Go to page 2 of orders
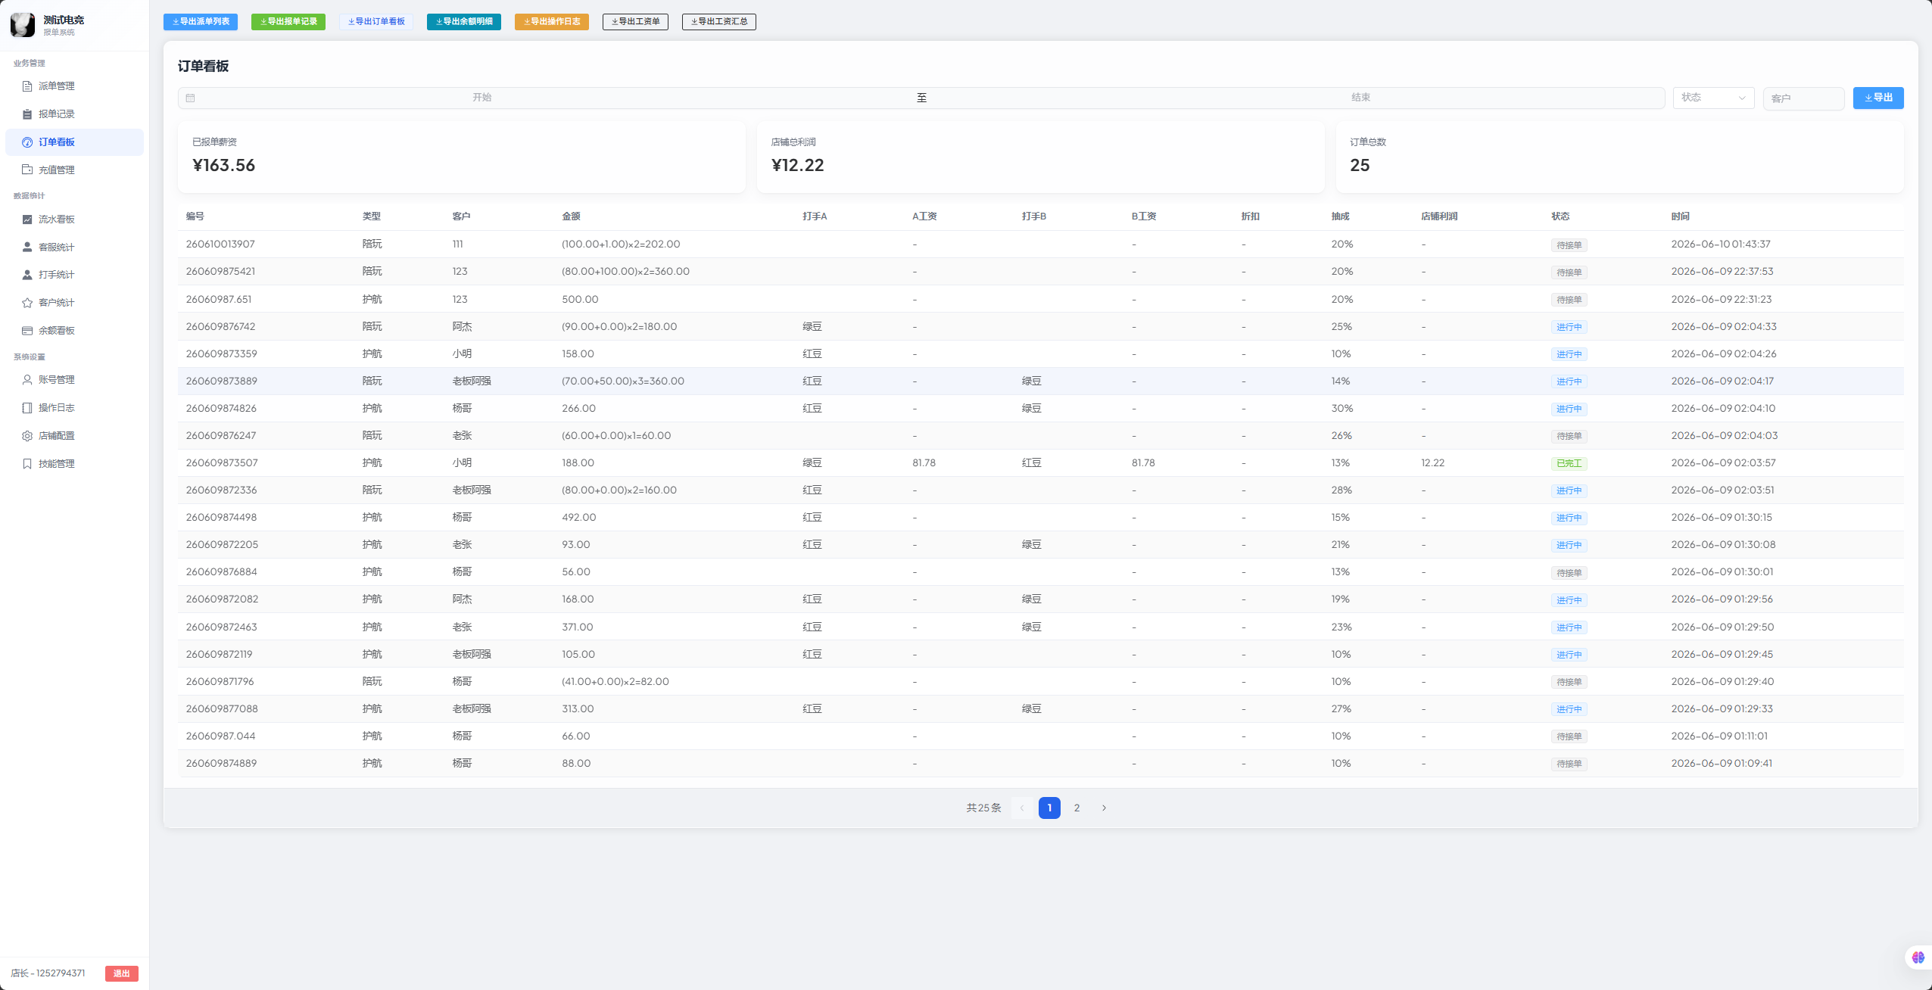The image size is (1932, 990). 1077,808
